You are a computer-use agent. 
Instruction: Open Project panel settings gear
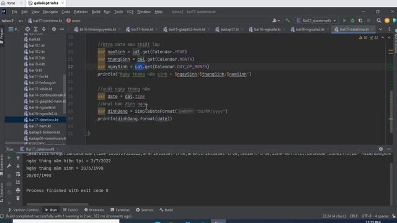pos(54,29)
